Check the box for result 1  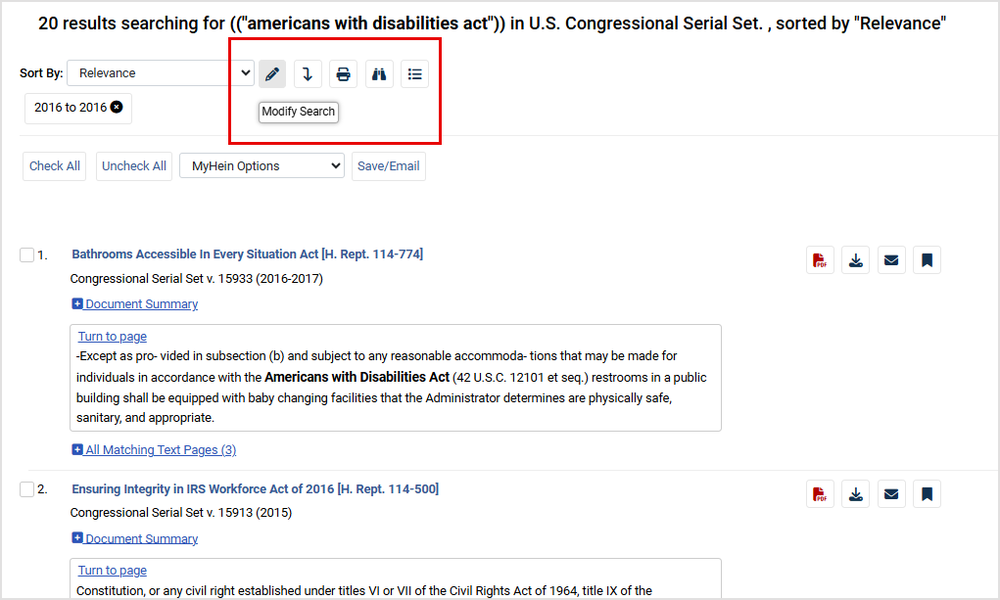[x=26, y=255]
